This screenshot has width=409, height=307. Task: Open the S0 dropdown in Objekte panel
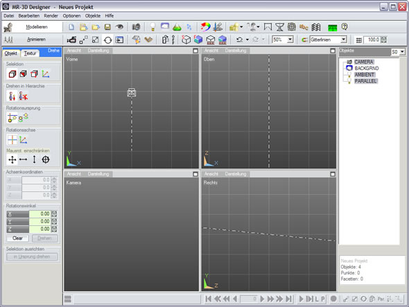tap(402, 52)
